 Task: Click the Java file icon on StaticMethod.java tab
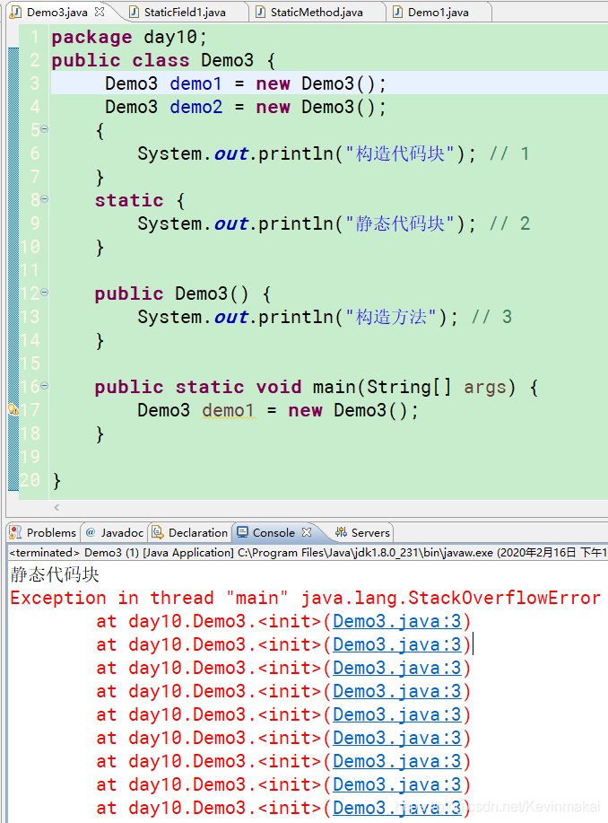(261, 12)
